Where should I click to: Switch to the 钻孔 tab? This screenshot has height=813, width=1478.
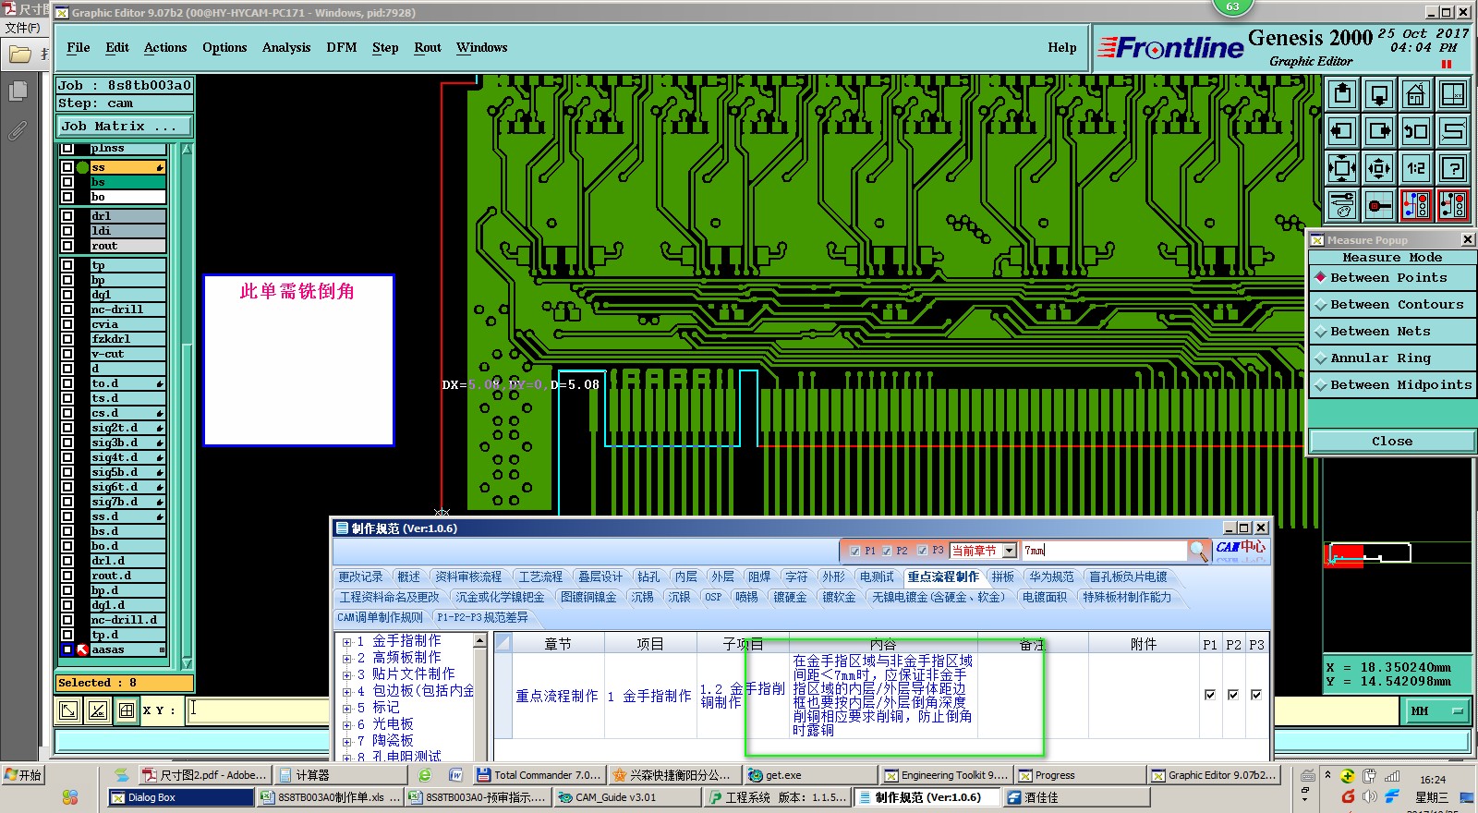tap(648, 576)
